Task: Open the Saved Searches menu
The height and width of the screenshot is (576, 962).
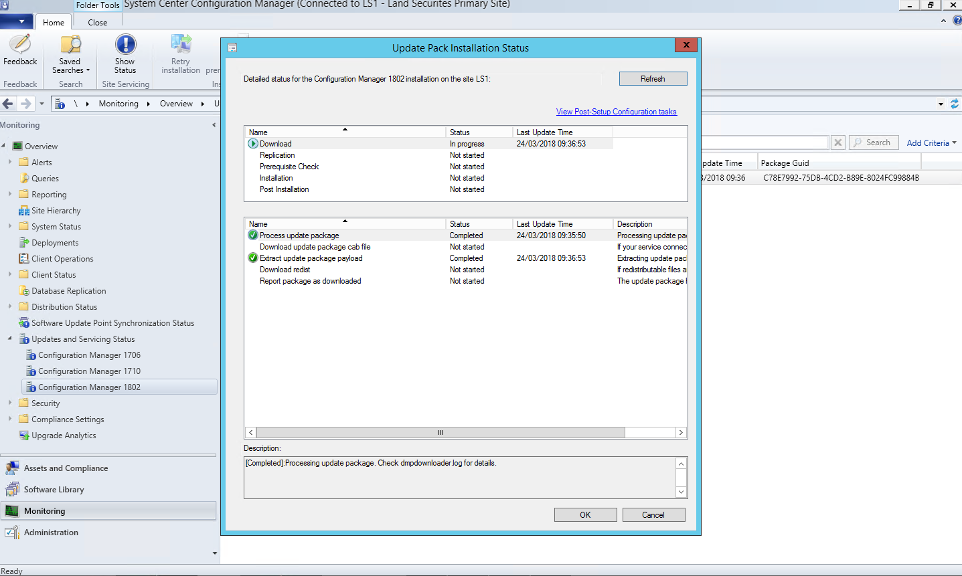Action: (70, 54)
